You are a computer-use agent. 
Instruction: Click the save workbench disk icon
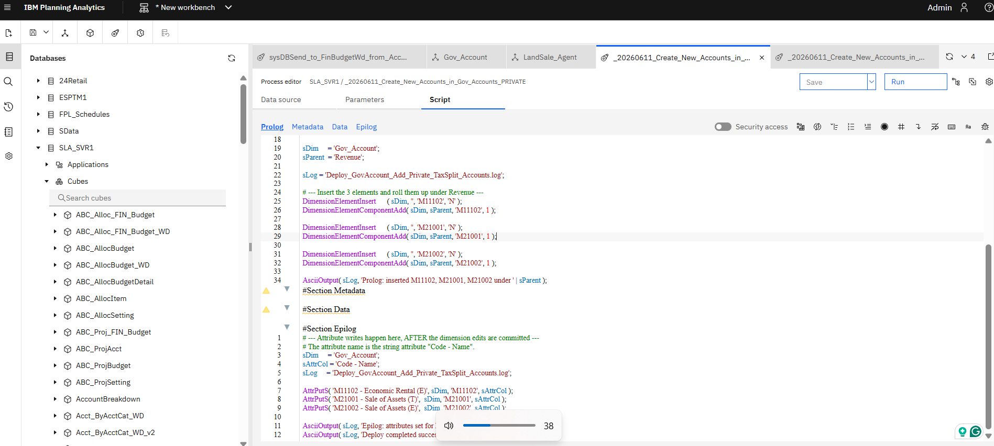(x=33, y=32)
